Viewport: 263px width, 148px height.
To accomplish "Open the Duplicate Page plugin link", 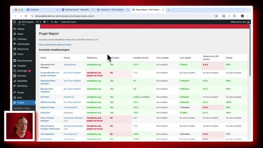I will coord(47,107).
